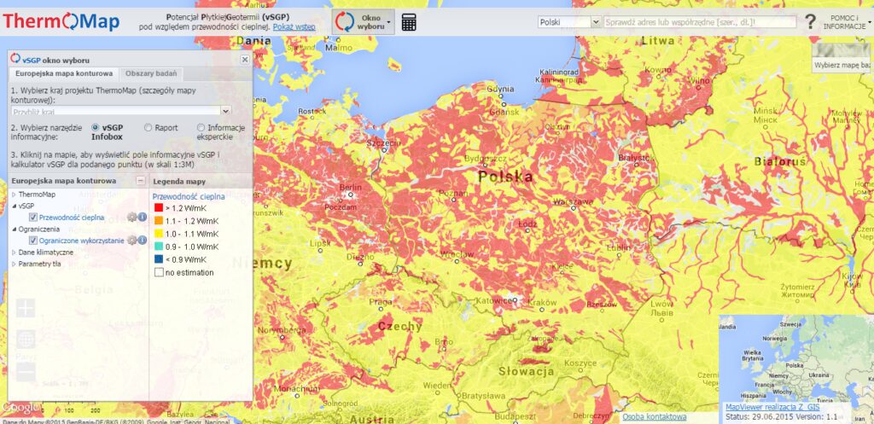874x424 pixels.
Task: Open the Okno wyboru dropdown button
Action: tap(363, 22)
